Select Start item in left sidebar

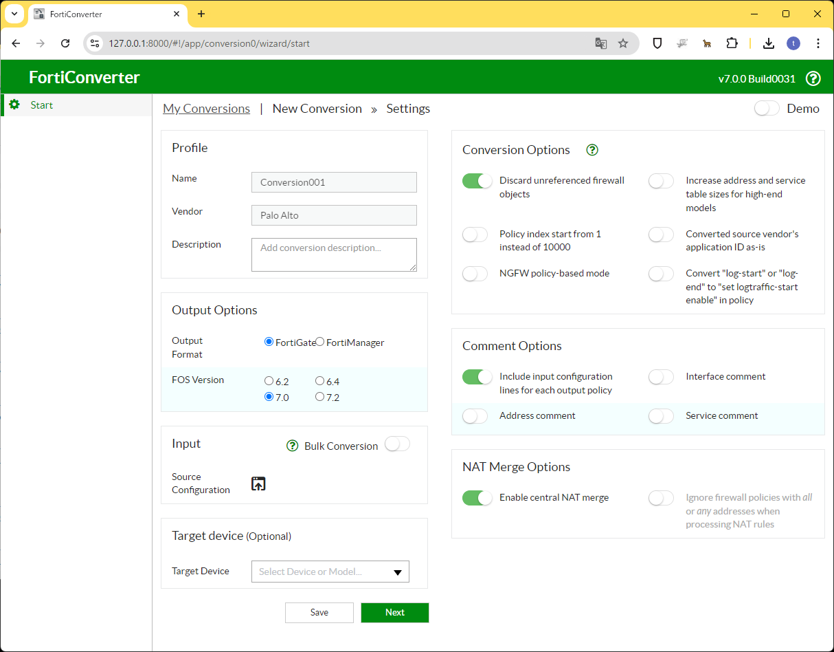[x=76, y=105]
